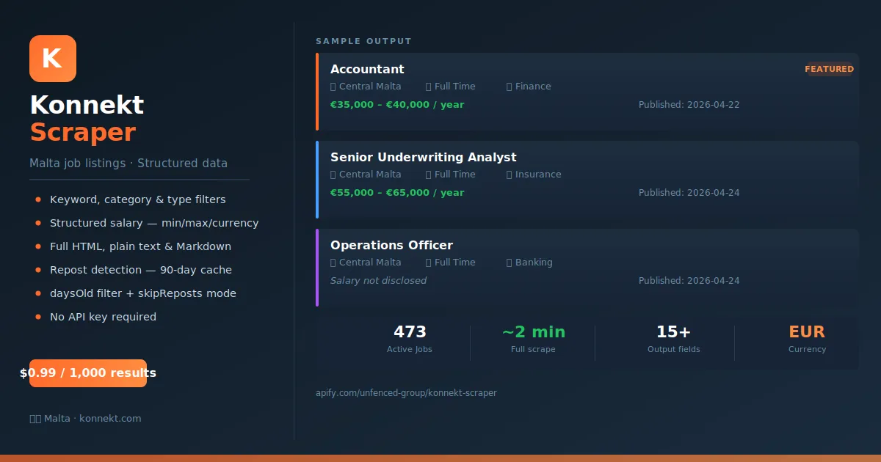Click the location icon in Operations Officer card

point(333,263)
